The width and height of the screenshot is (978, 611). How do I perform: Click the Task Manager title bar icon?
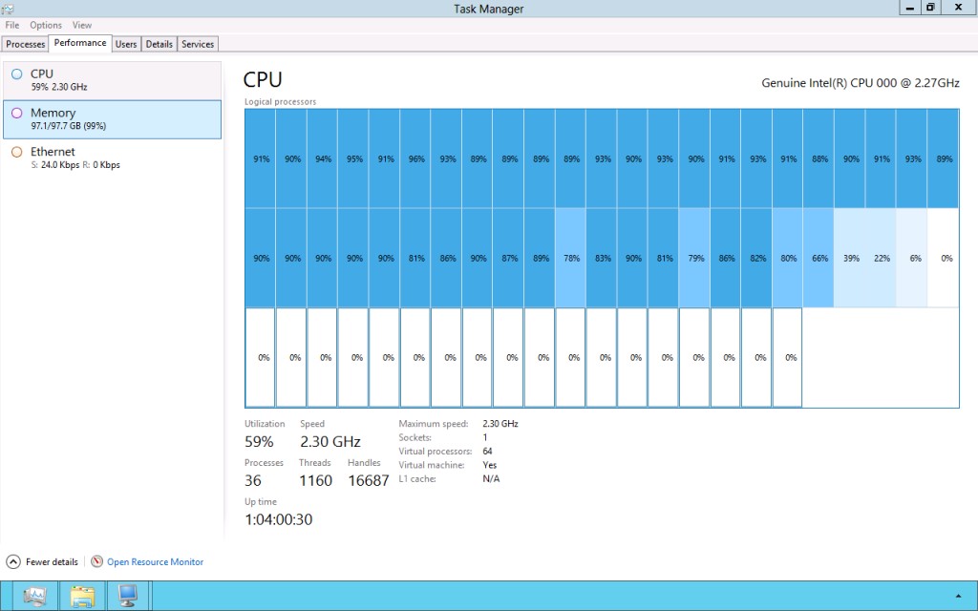coord(8,9)
